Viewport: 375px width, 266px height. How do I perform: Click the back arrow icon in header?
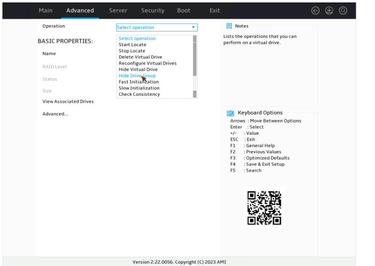[x=315, y=10]
